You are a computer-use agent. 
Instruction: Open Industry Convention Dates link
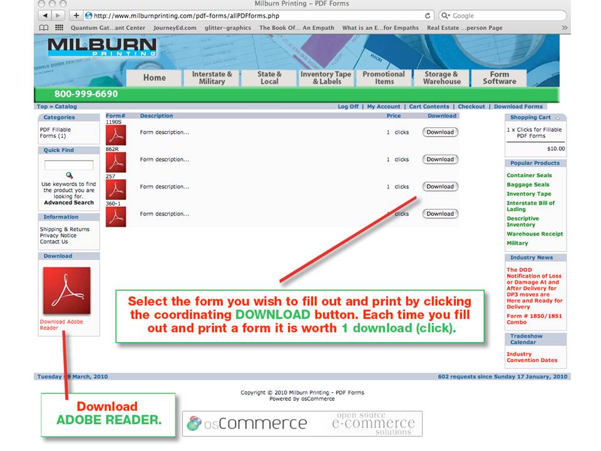532,357
